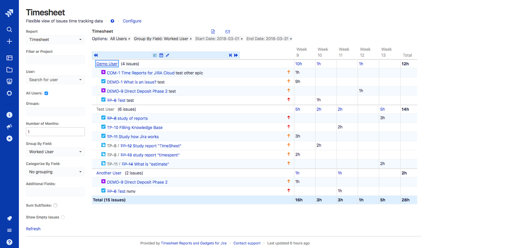Viewport: 506px width, 248px height.
Task: Remove the Start Date option tag
Action: 242,39
